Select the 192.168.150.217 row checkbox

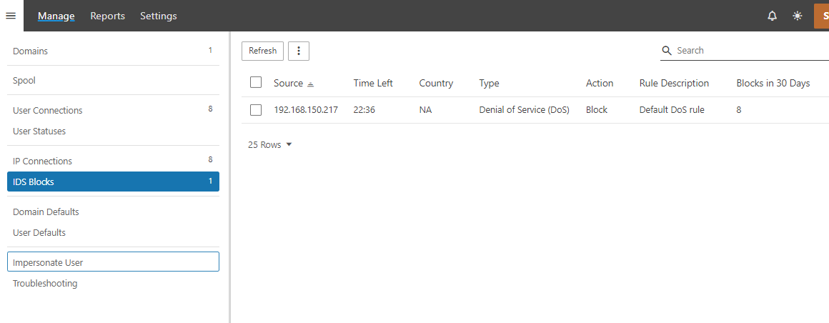256,110
